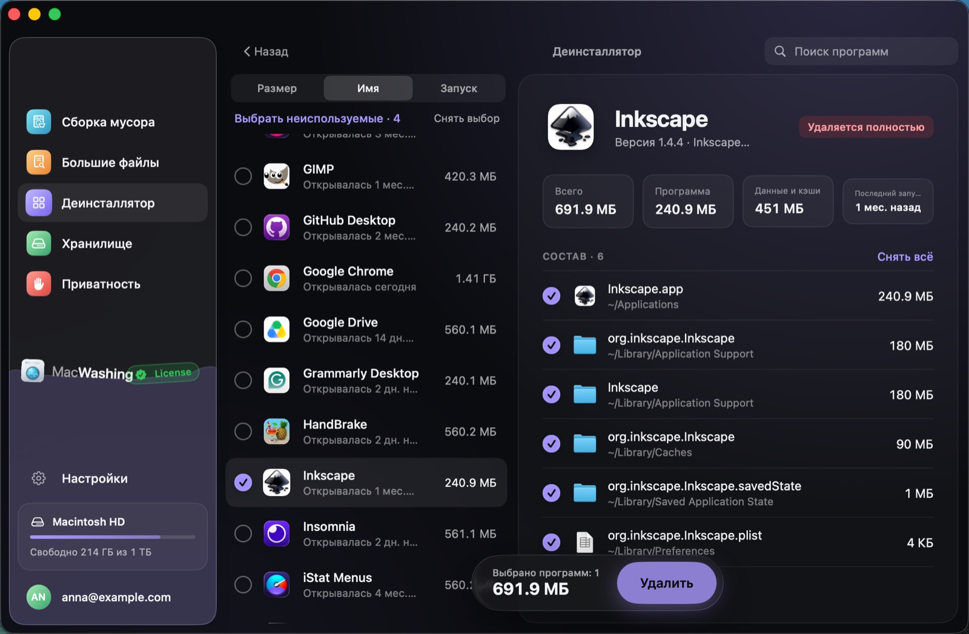The width and height of the screenshot is (969, 634).
Task: Uncheck Inkscape.app component checkbox
Action: point(551,296)
